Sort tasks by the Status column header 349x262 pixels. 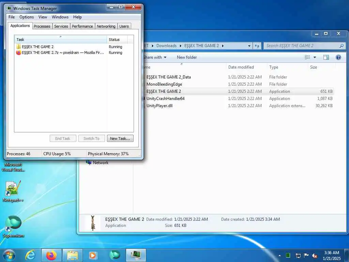click(117, 40)
